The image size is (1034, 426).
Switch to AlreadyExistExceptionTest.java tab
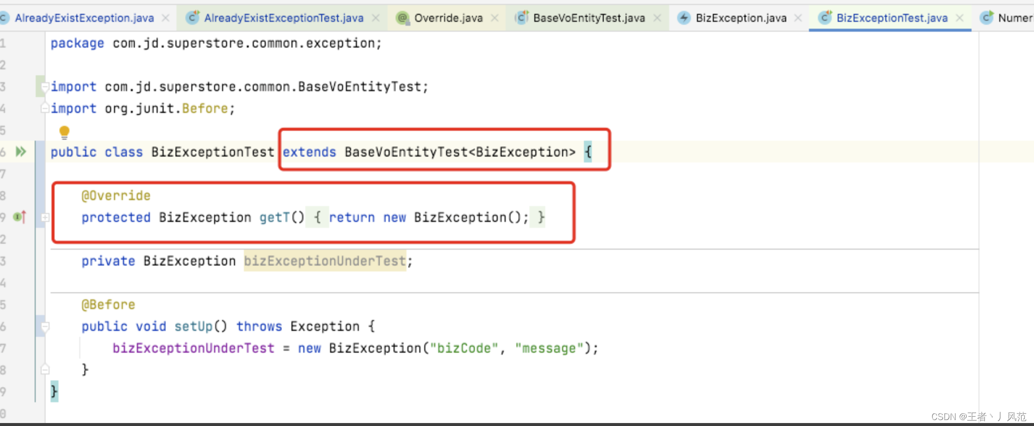coord(284,18)
